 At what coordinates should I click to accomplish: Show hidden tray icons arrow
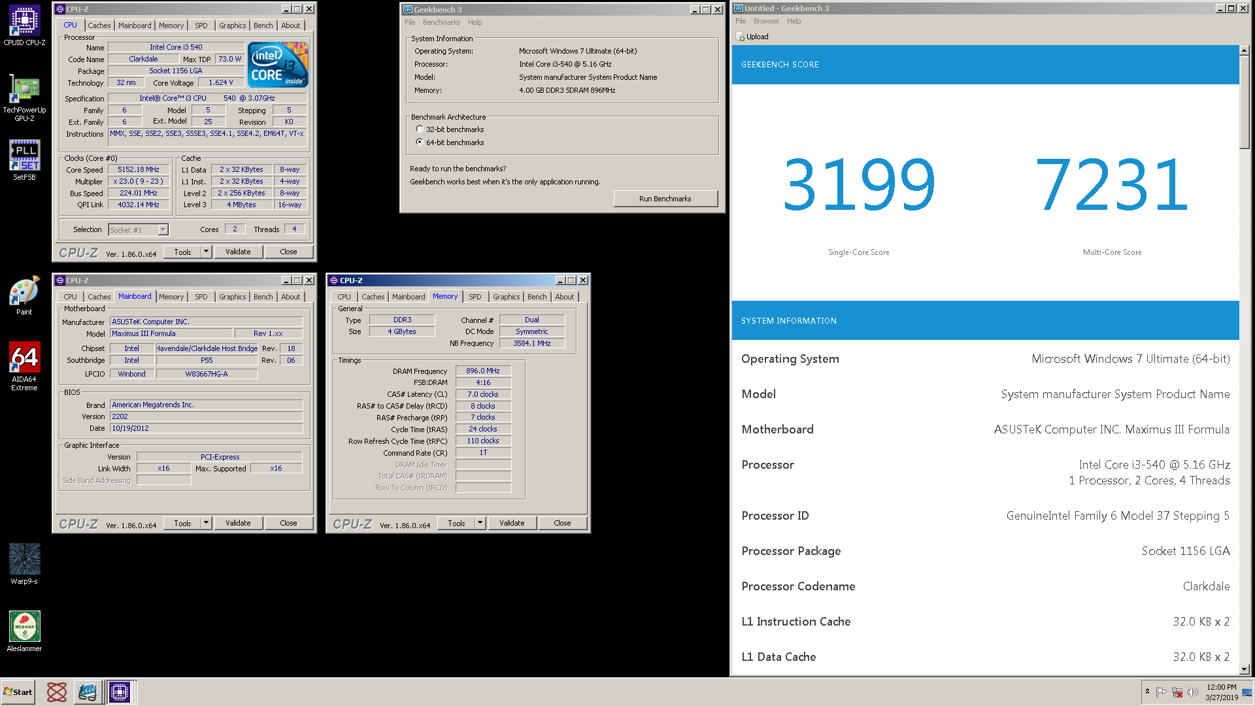coord(1147,692)
